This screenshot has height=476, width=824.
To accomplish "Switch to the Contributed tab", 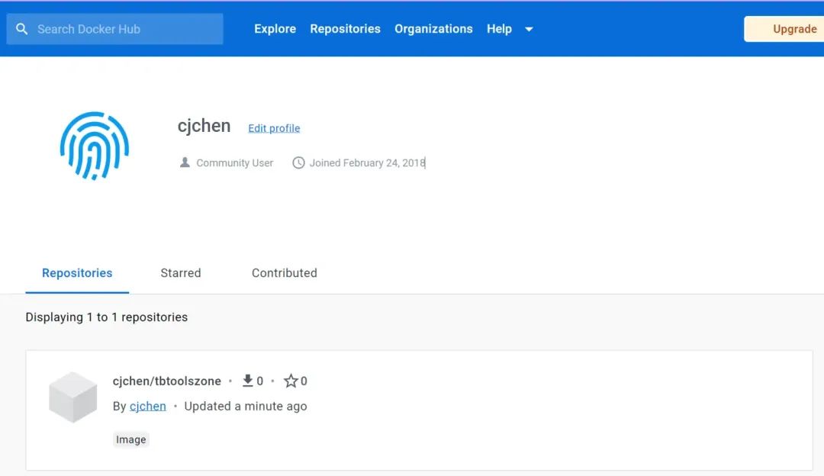I will tap(285, 273).
